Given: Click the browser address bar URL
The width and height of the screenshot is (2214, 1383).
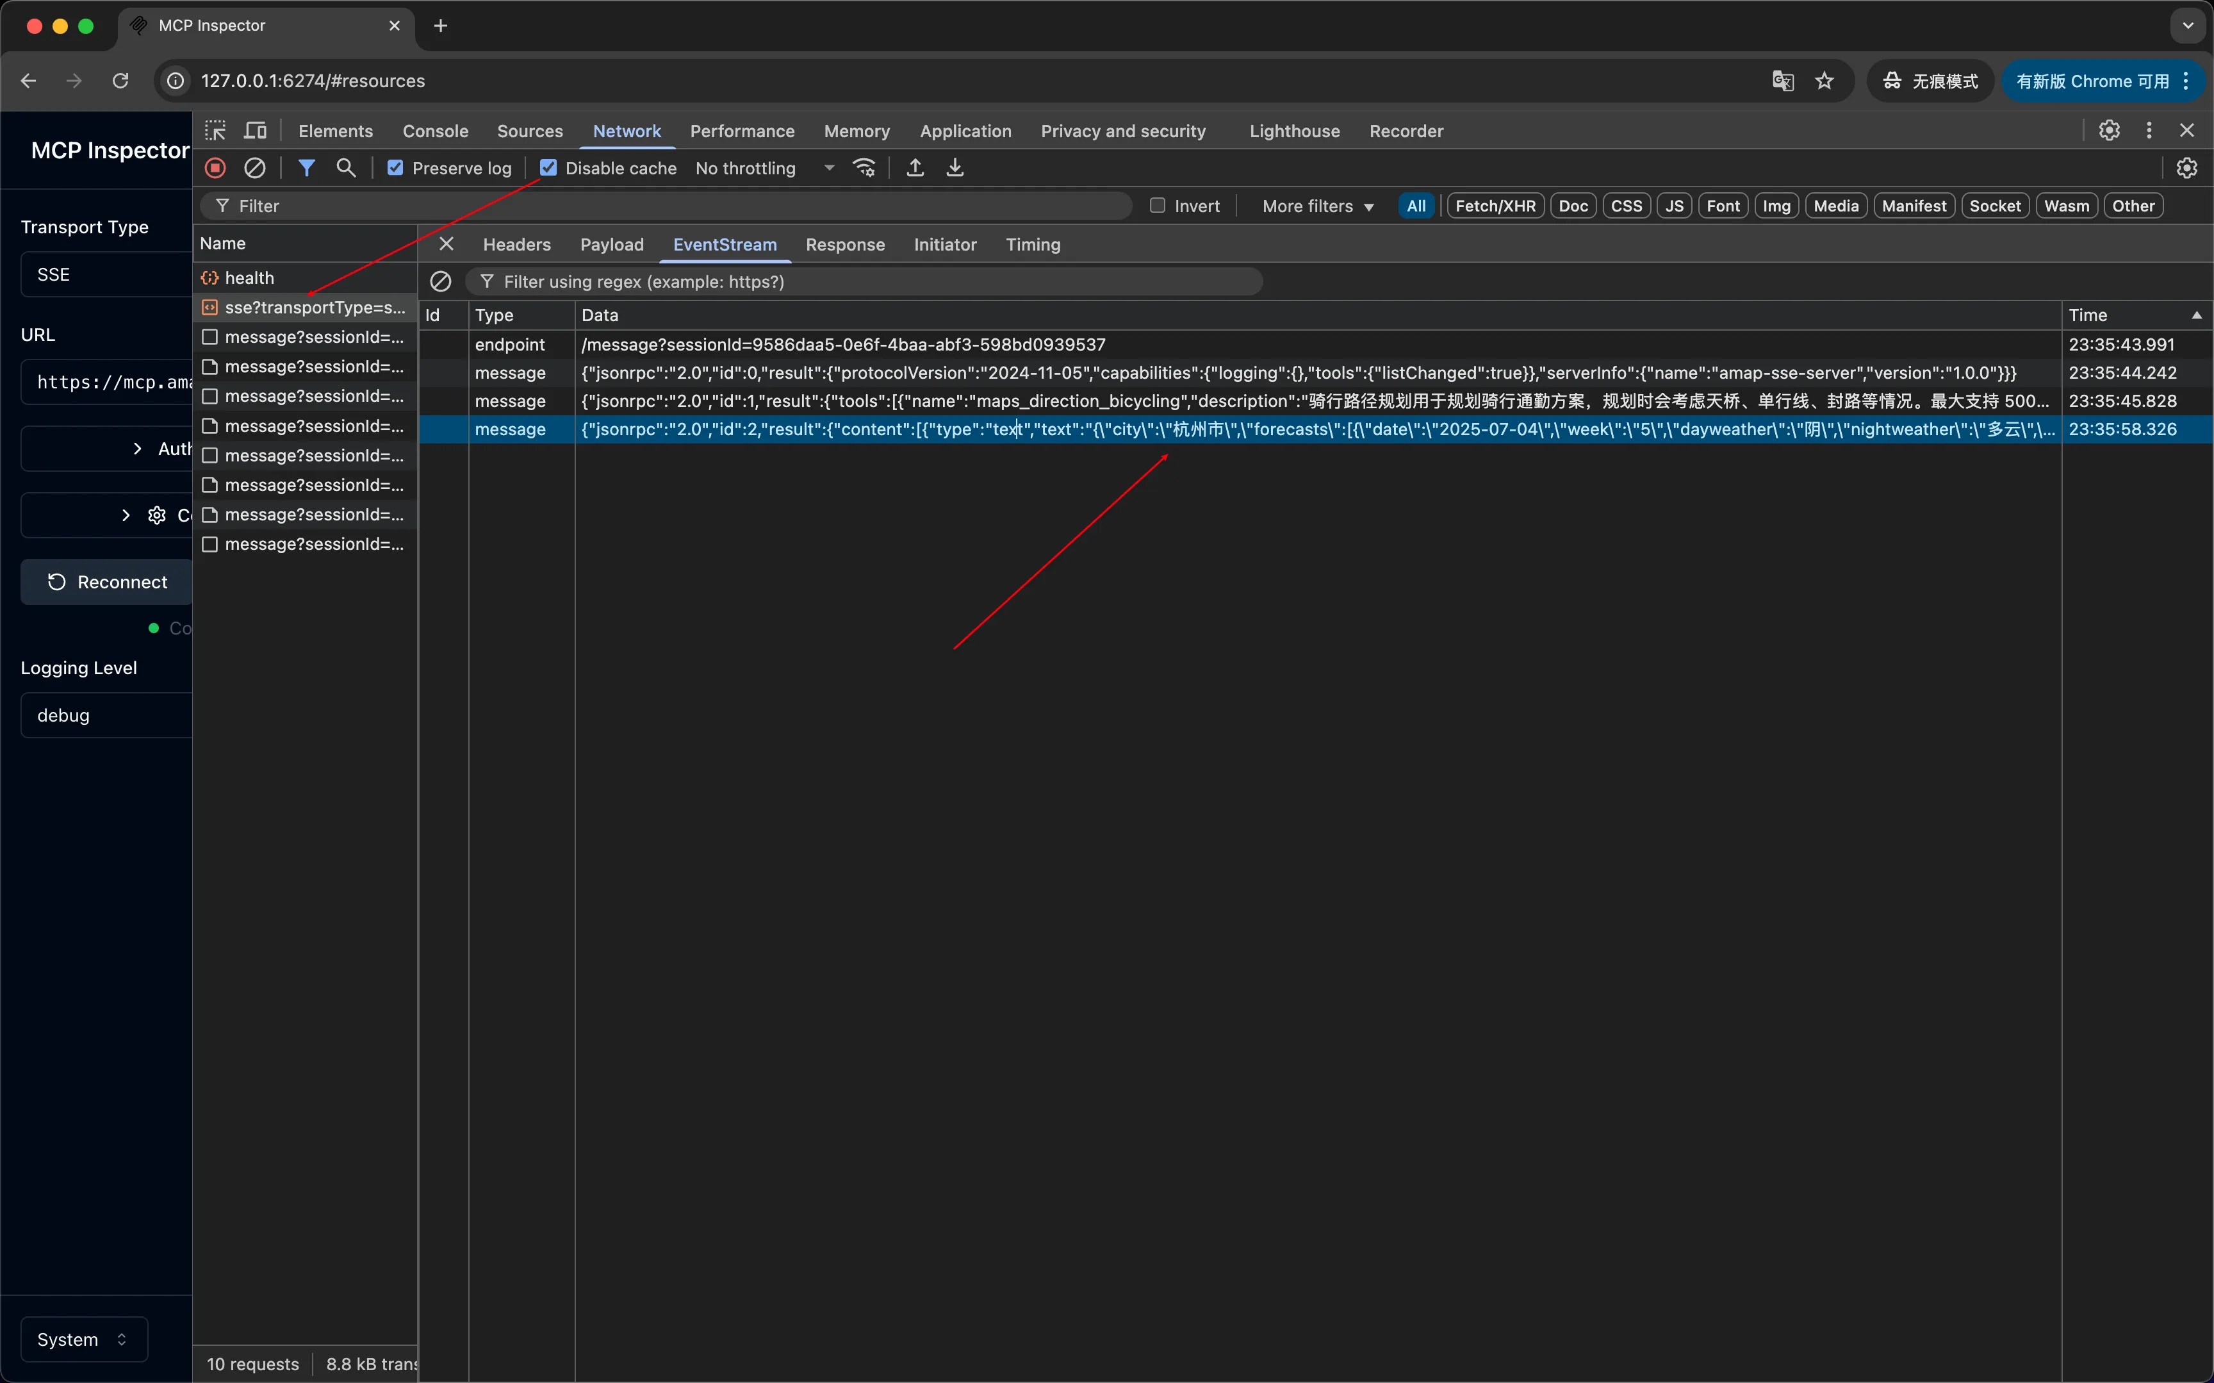Looking at the screenshot, I should coord(313,81).
